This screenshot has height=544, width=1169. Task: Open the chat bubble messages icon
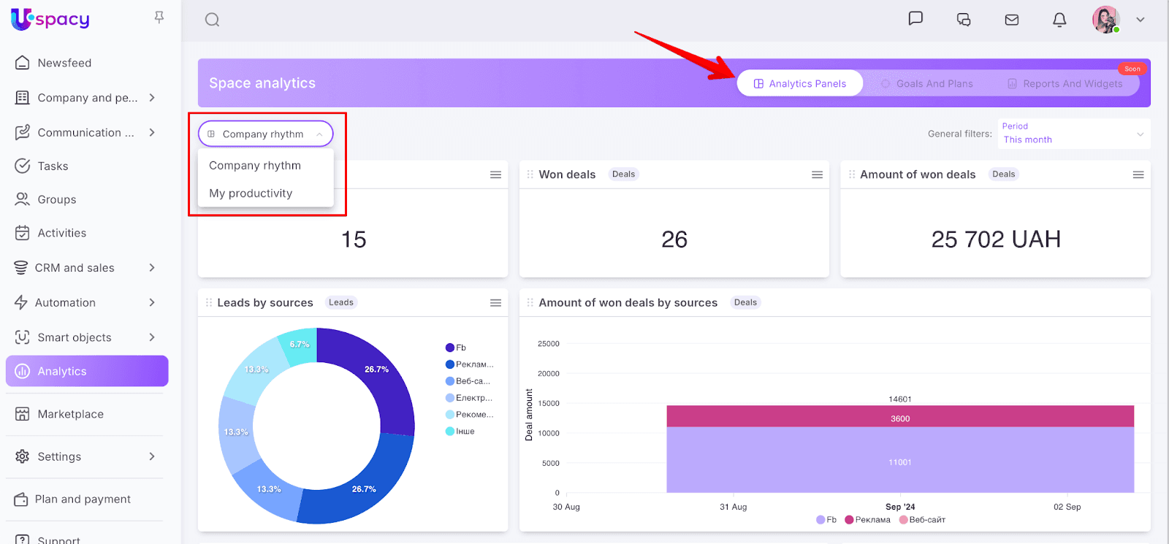pos(915,19)
